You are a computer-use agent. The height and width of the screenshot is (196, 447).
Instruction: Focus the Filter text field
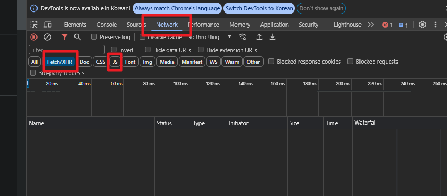(x=67, y=50)
